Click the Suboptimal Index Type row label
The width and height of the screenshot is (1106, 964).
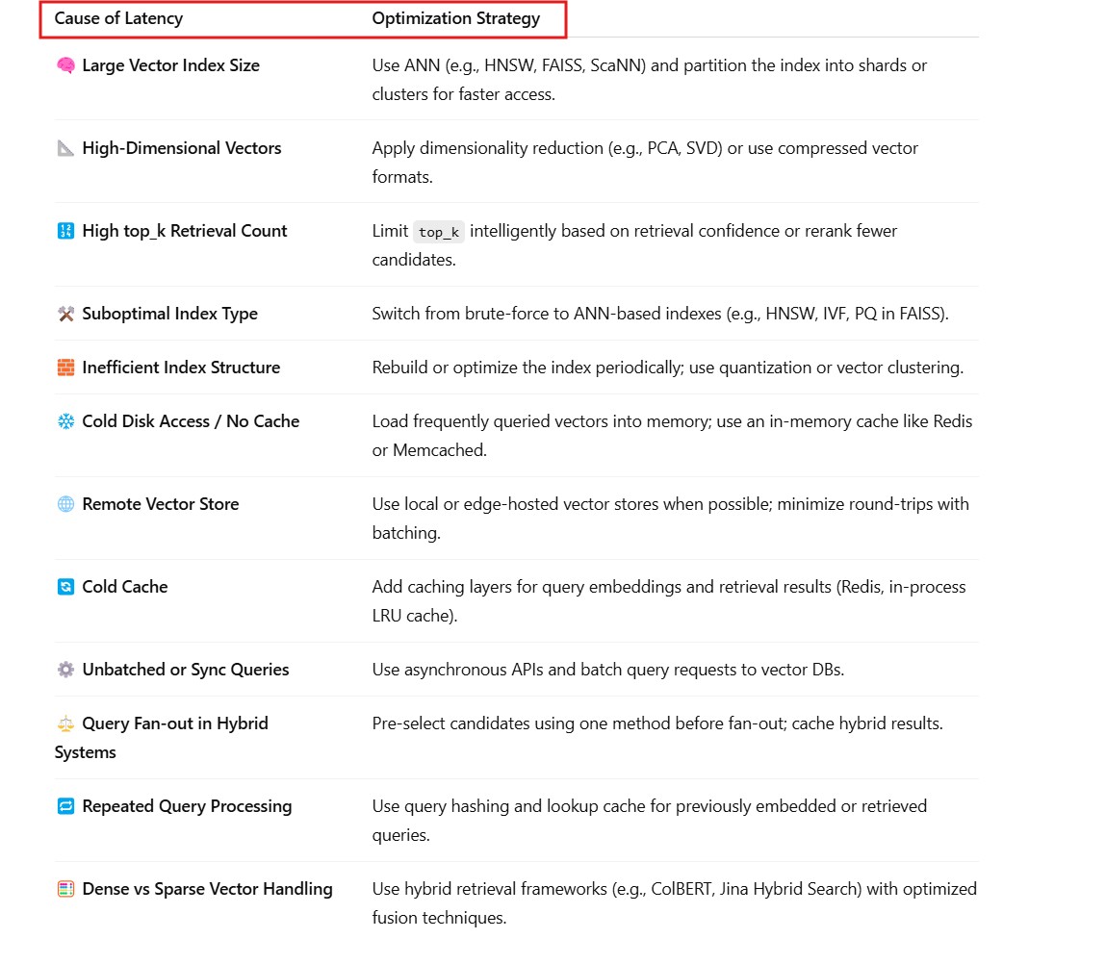tap(169, 314)
